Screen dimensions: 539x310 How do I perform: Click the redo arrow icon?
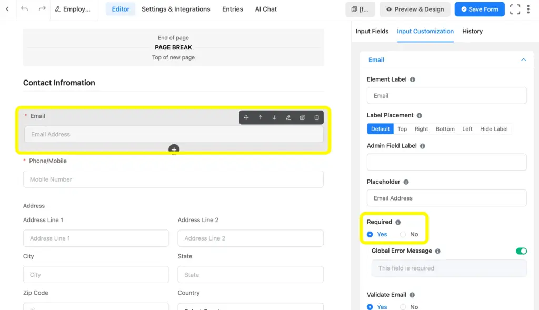42,8
